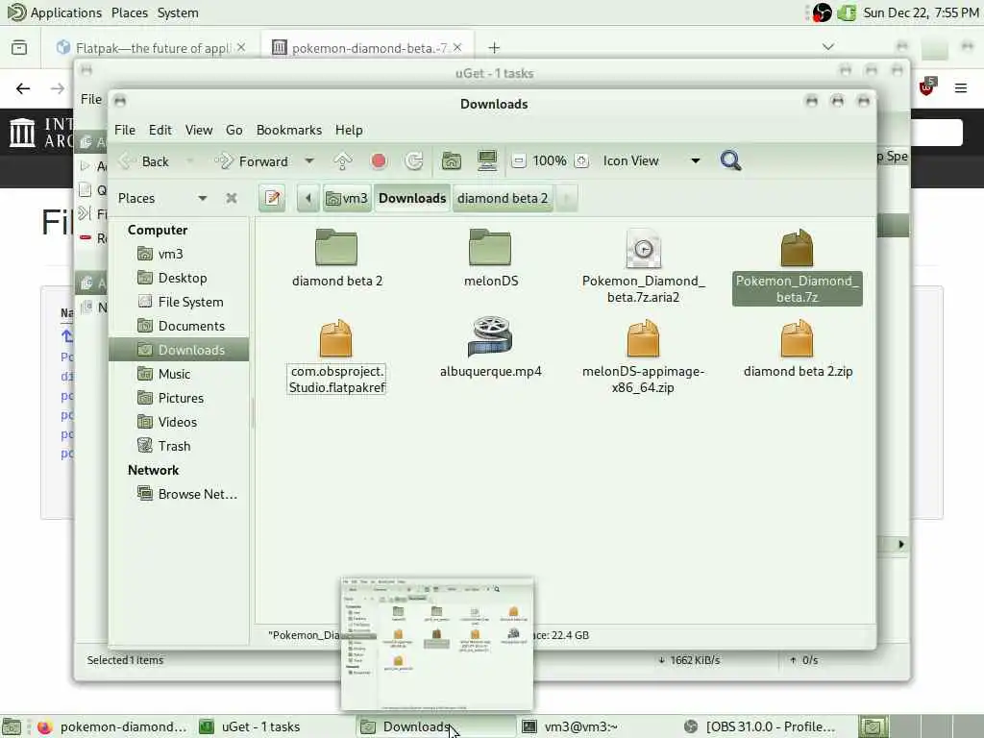
Task: Switch to the Flatpak browser tab
Action: point(151,48)
